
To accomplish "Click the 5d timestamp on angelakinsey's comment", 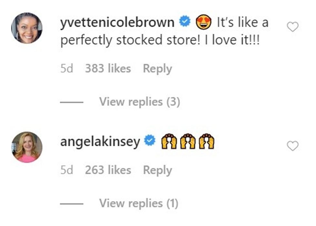I will coord(67,170).
